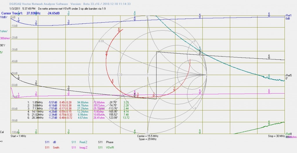Click the S11 VSWR trace legend
This screenshot has width=297, height=153.
tap(106, 147)
